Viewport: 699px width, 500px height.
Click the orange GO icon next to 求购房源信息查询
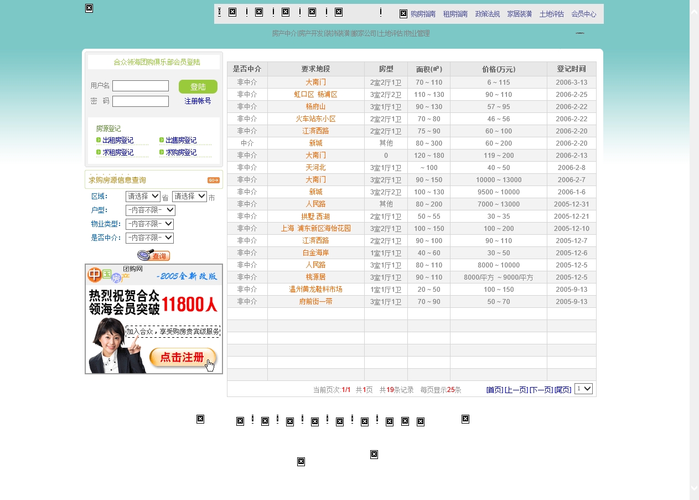(214, 180)
